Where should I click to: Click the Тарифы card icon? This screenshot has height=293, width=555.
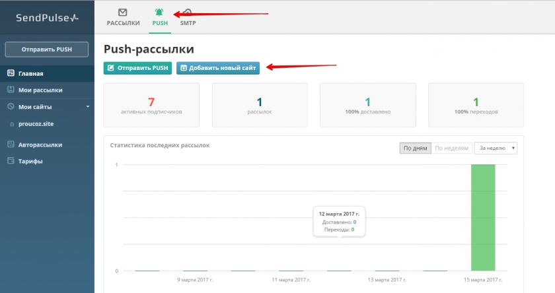(11, 160)
